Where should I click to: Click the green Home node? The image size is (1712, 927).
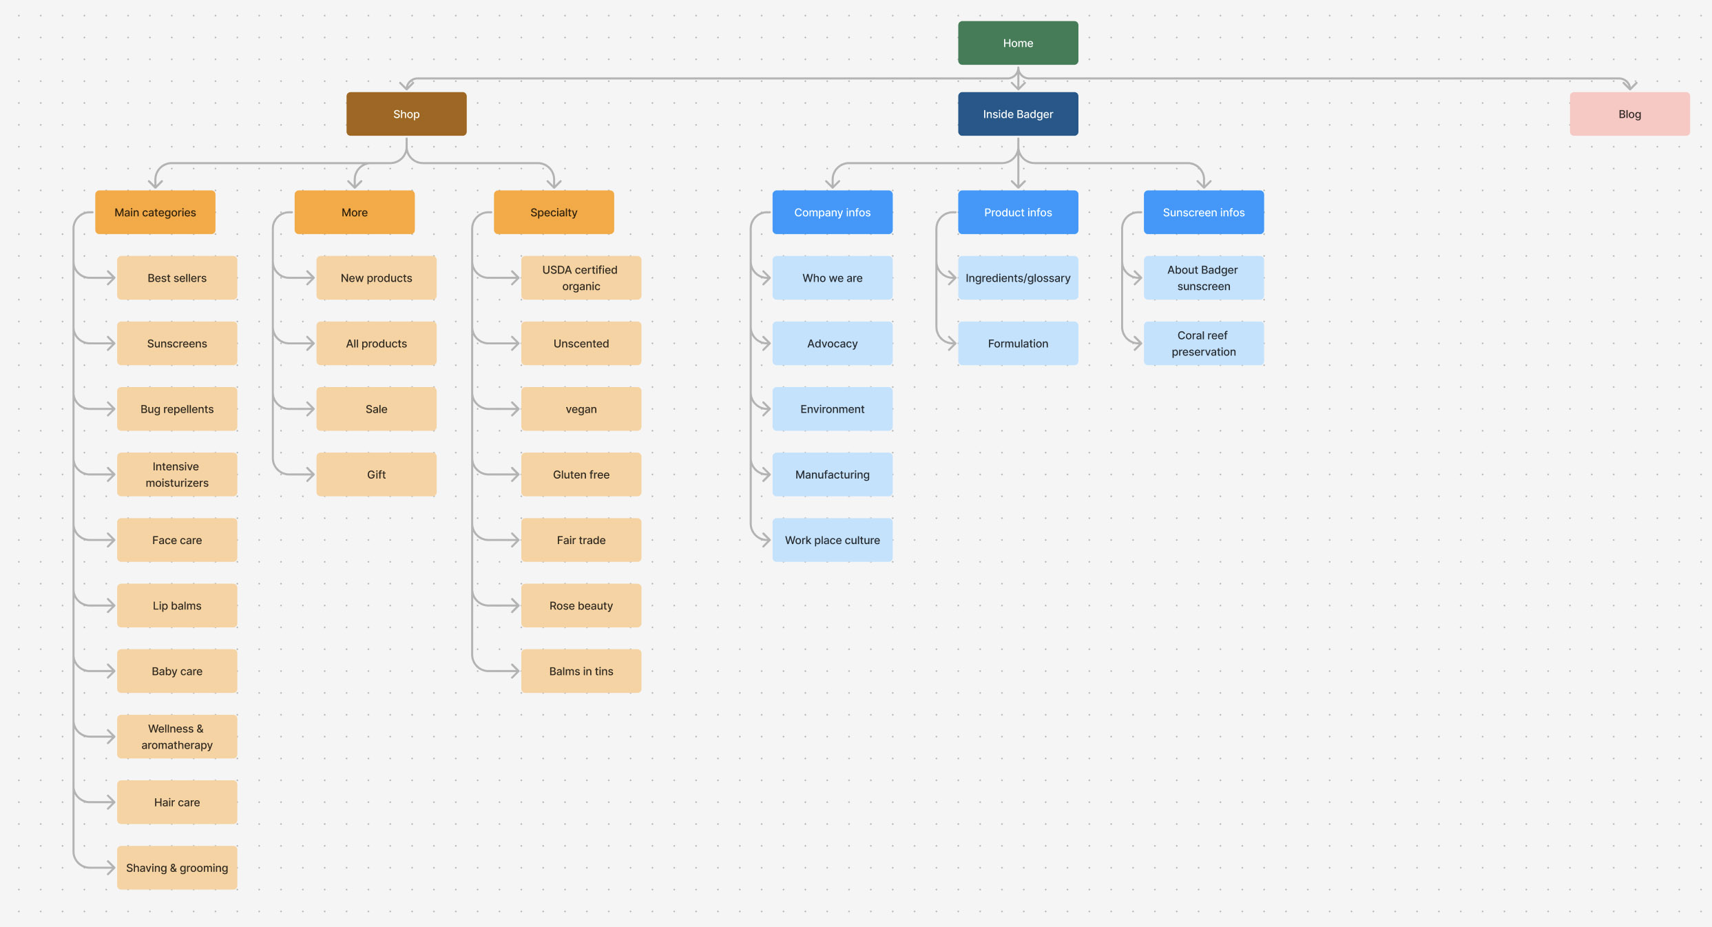[x=1017, y=43]
